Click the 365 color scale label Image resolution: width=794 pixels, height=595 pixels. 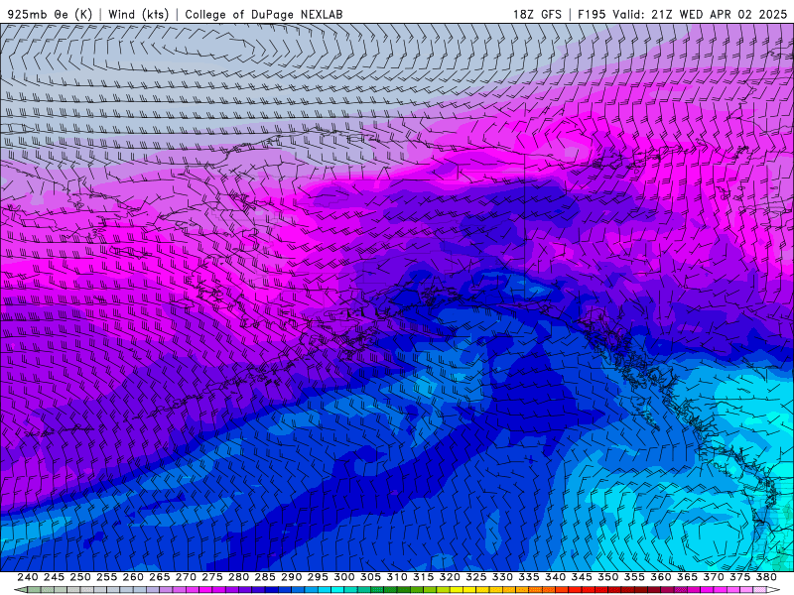pyautogui.click(x=687, y=577)
